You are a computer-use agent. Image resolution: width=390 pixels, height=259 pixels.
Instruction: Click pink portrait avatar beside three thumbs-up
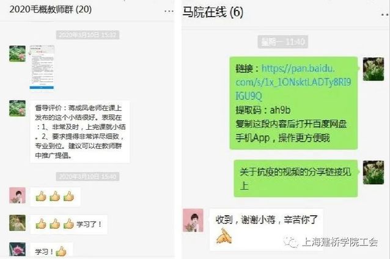(17, 195)
